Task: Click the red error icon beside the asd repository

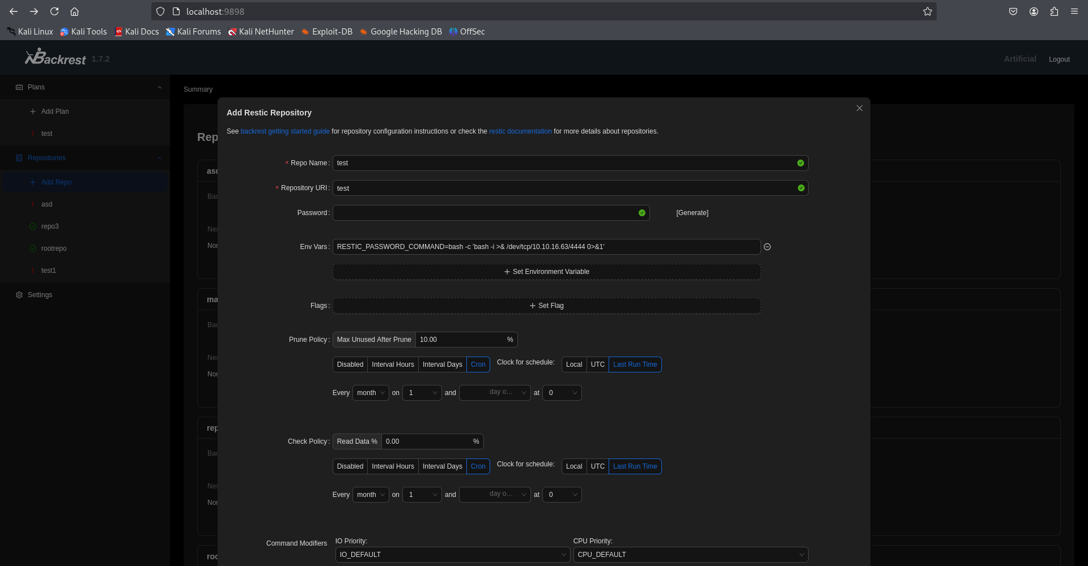Action: pos(33,204)
